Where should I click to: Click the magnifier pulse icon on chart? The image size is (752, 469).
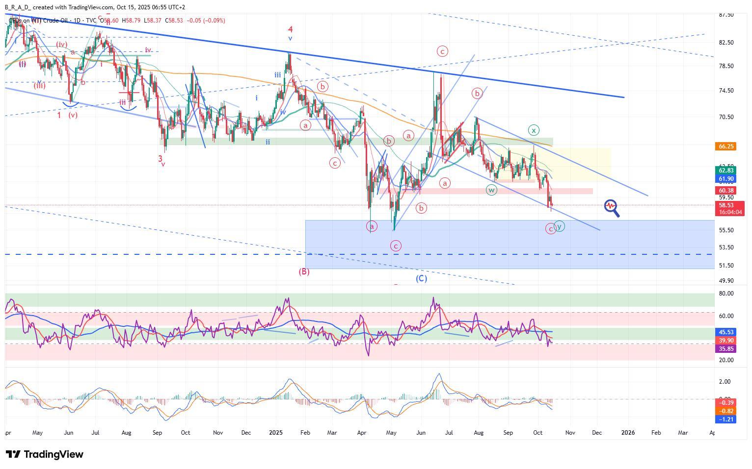click(611, 207)
